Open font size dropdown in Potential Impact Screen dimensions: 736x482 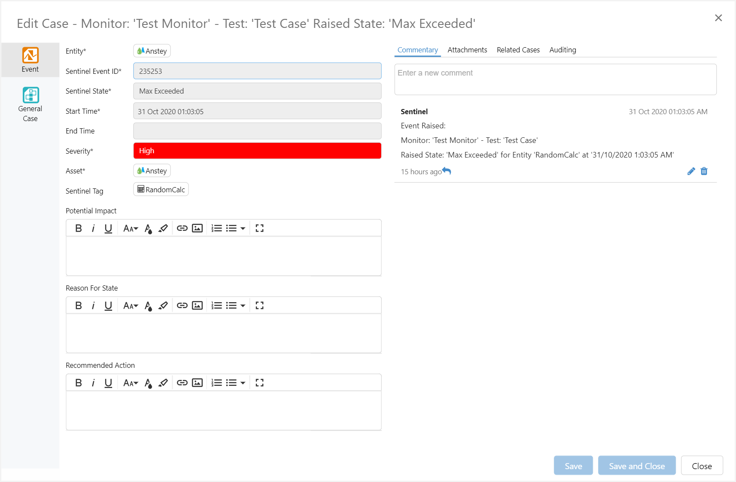pos(131,228)
